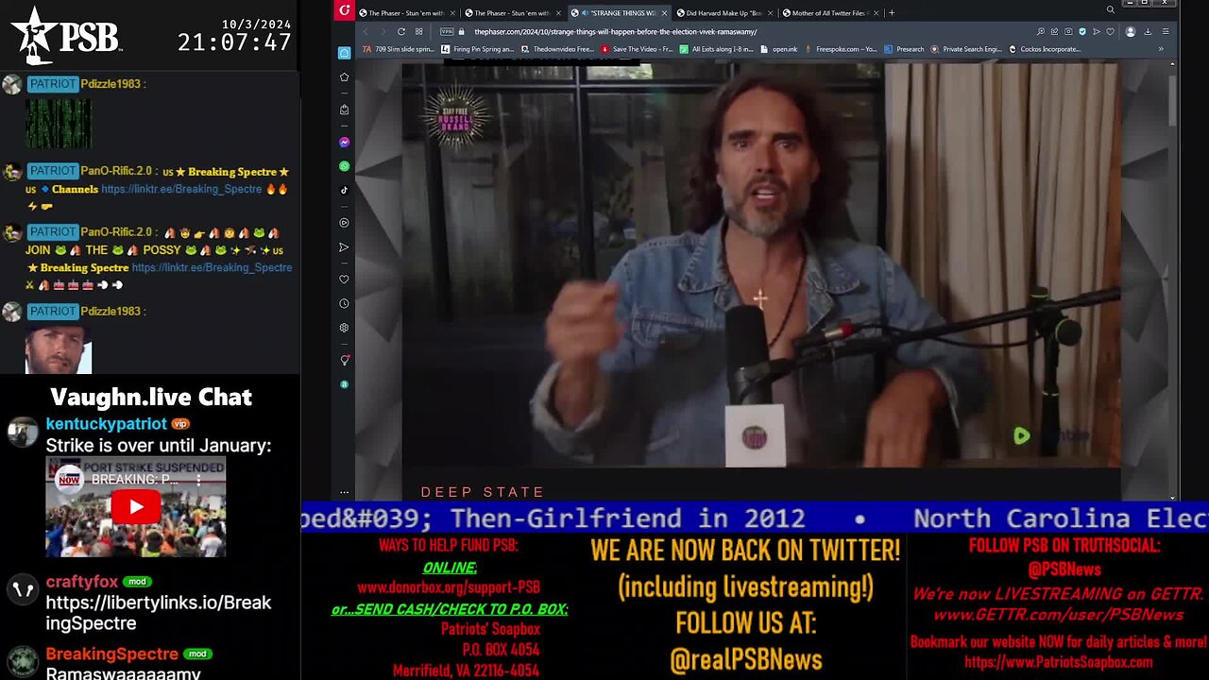1209x680 pixels.
Task: Reload the page with refresh button
Action: pos(401,31)
